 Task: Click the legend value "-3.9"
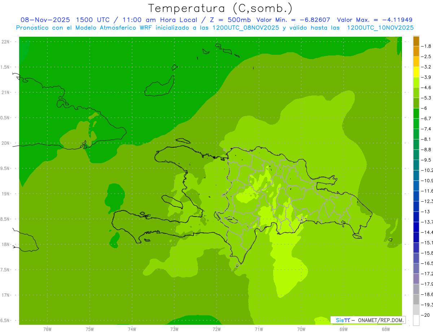426,77
